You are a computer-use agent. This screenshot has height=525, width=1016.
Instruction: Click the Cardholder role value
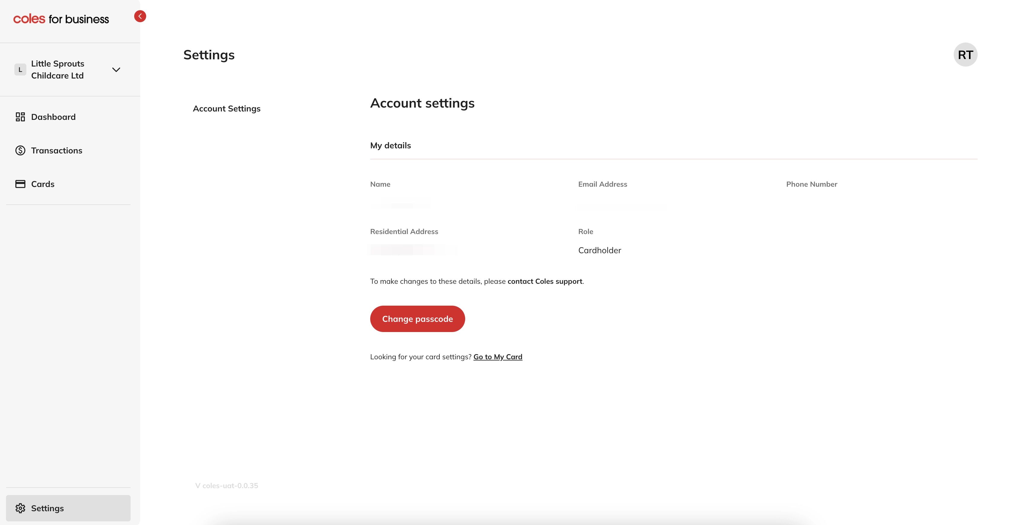(599, 250)
